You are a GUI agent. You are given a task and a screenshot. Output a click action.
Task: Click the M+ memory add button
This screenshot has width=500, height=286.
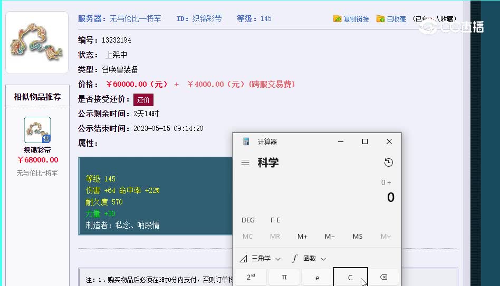coord(302,237)
